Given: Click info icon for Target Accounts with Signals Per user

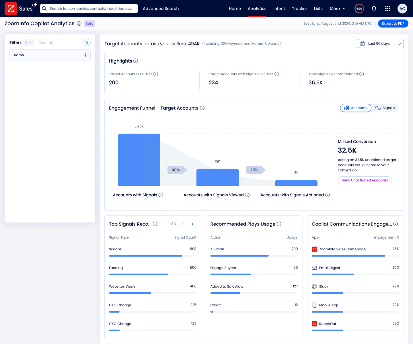Looking at the screenshot, I should tap(277, 74).
